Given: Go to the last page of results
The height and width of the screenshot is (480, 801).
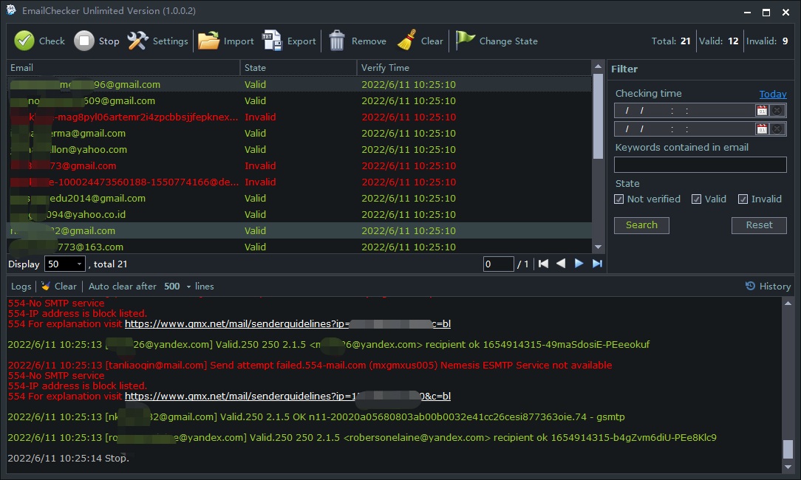Looking at the screenshot, I should 597,264.
